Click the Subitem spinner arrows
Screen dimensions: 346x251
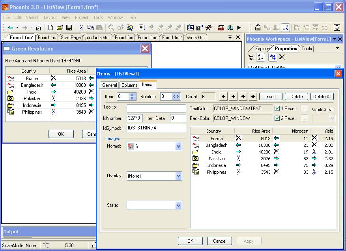click(x=176, y=96)
